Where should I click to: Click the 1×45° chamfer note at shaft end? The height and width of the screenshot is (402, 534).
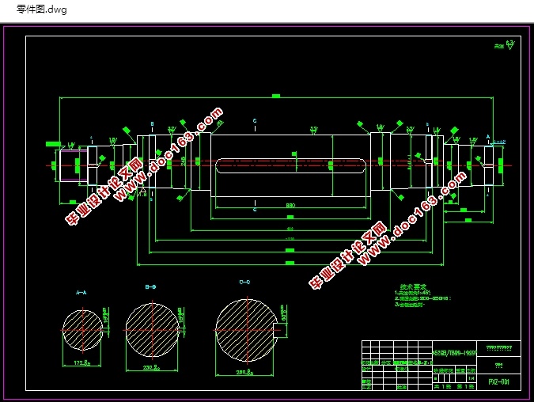(499, 142)
